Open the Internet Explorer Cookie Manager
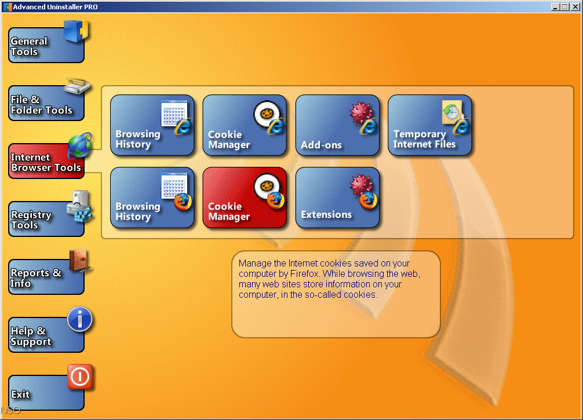Image resolution: width=583 pixels, height=420 pixels. point(245,125)
